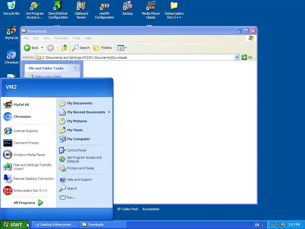Go Up one folder level
The height and width of the screenshot is (229, 305).
(65, 48)
